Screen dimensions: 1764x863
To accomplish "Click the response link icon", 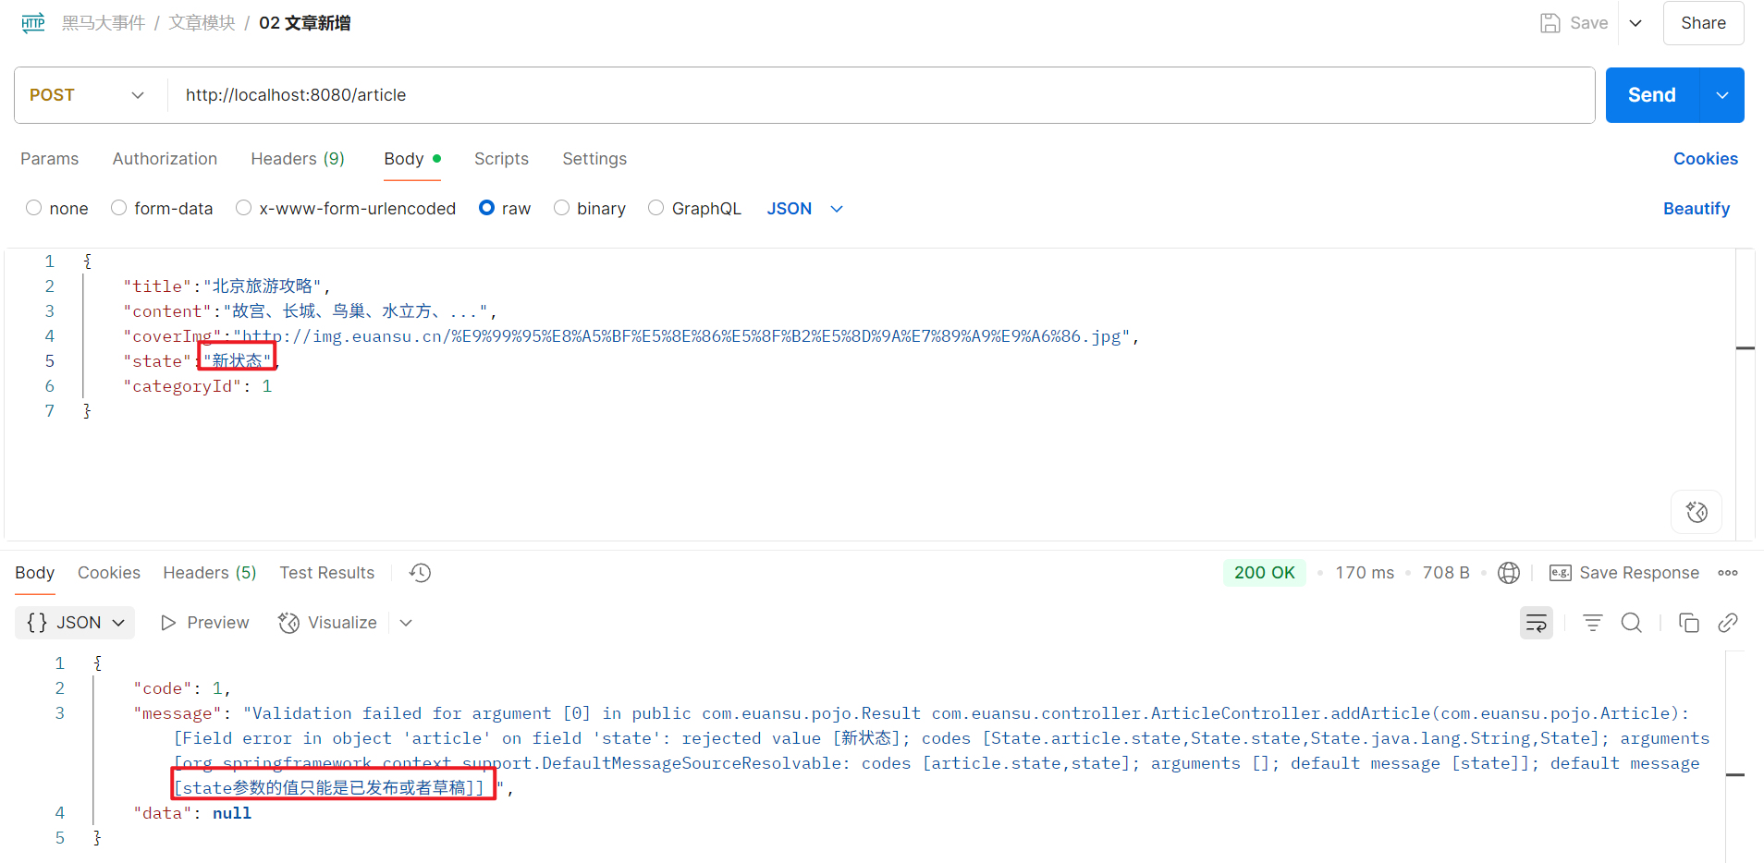I will (x=1727, y=623).
